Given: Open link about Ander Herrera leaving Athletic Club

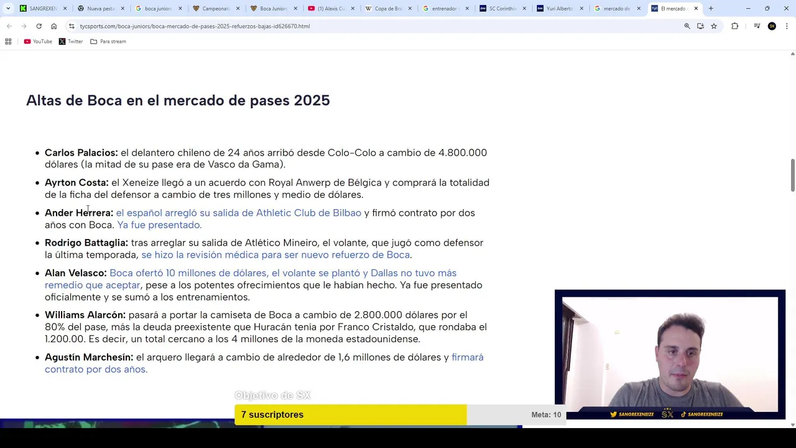Looking at the screenshot, I should click(239, 213).
